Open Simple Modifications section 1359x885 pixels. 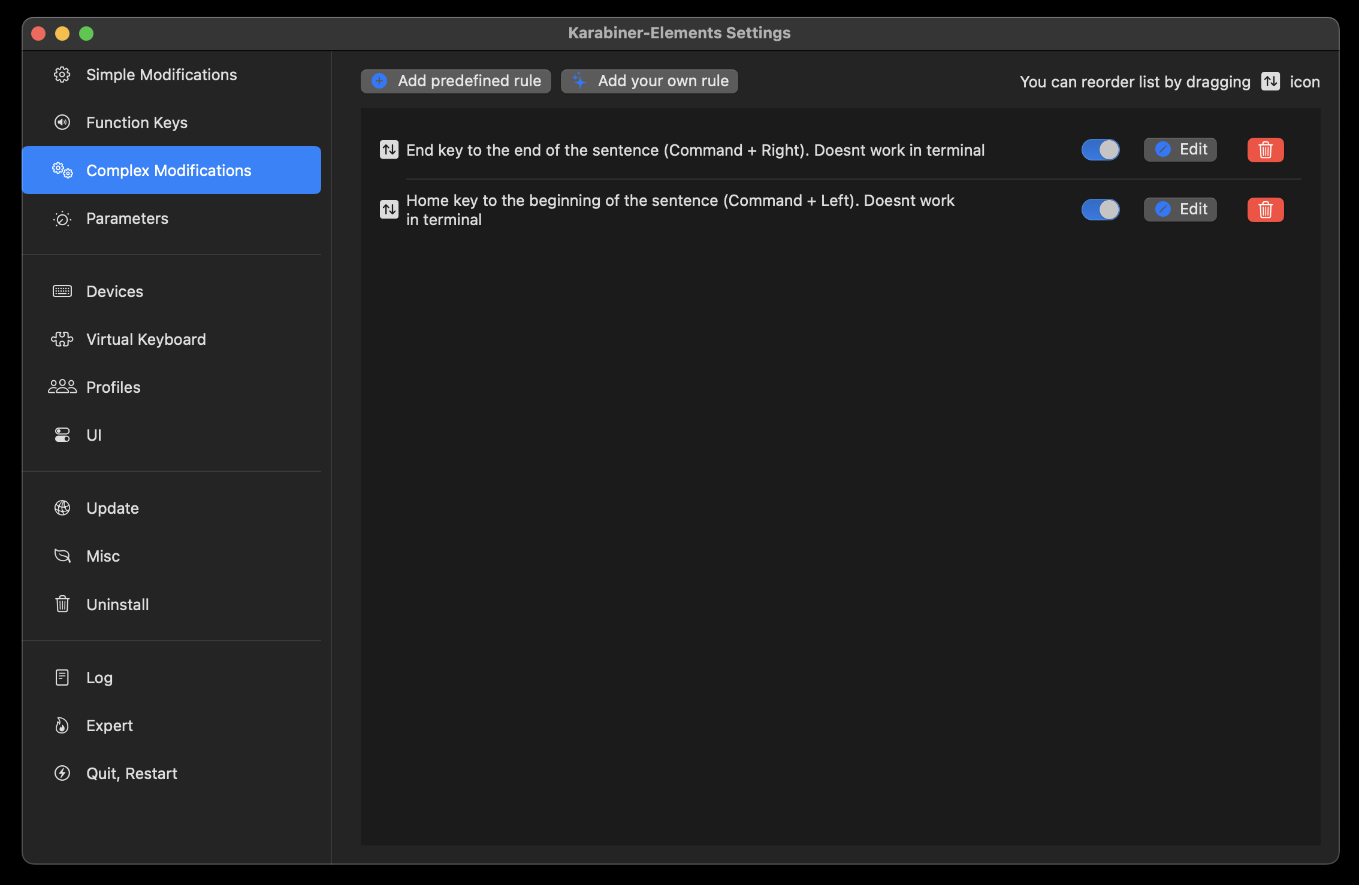pyautogui.click(x=161, y=75)
